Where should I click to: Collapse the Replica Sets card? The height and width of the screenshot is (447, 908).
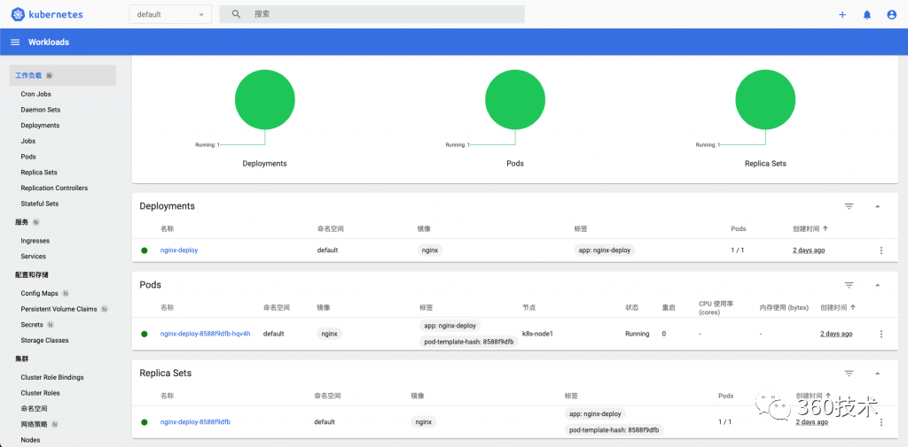[x=877, y=374]
